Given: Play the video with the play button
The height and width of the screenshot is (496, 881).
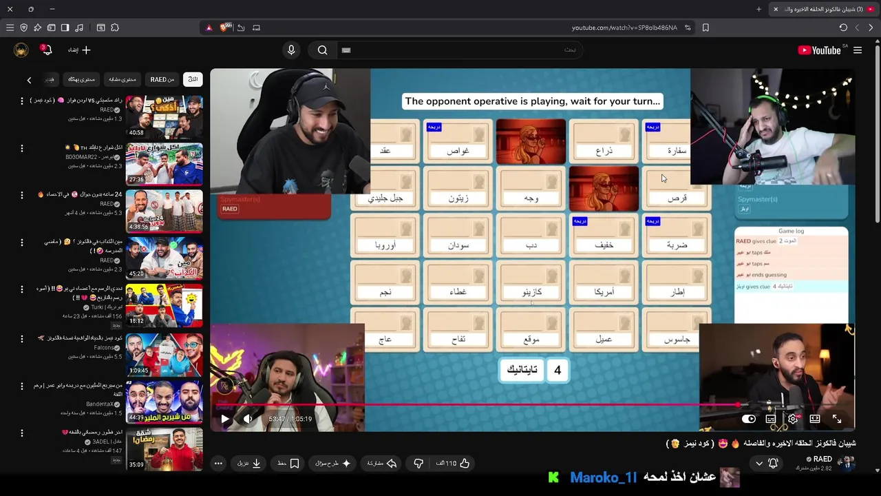Looking at the screenshot, I should 225,419.
